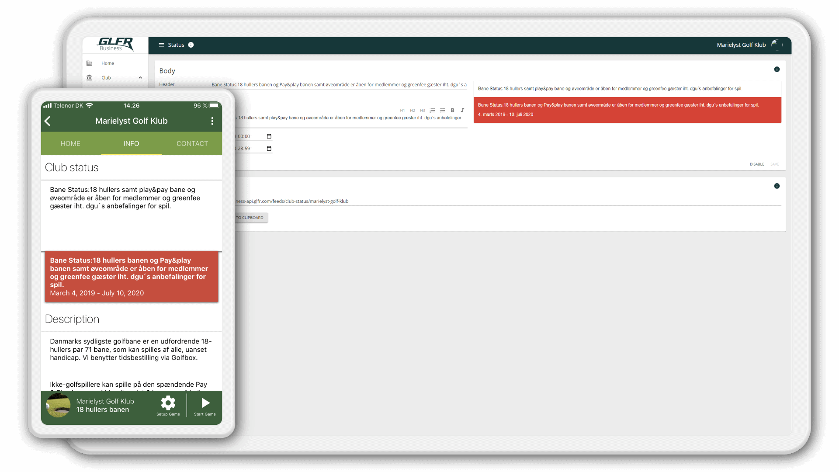Image resolution: width=839 pixels, height=472 pixels.
Task: Click the white status preview text line in Body card
Action: (x=610, y=89)
